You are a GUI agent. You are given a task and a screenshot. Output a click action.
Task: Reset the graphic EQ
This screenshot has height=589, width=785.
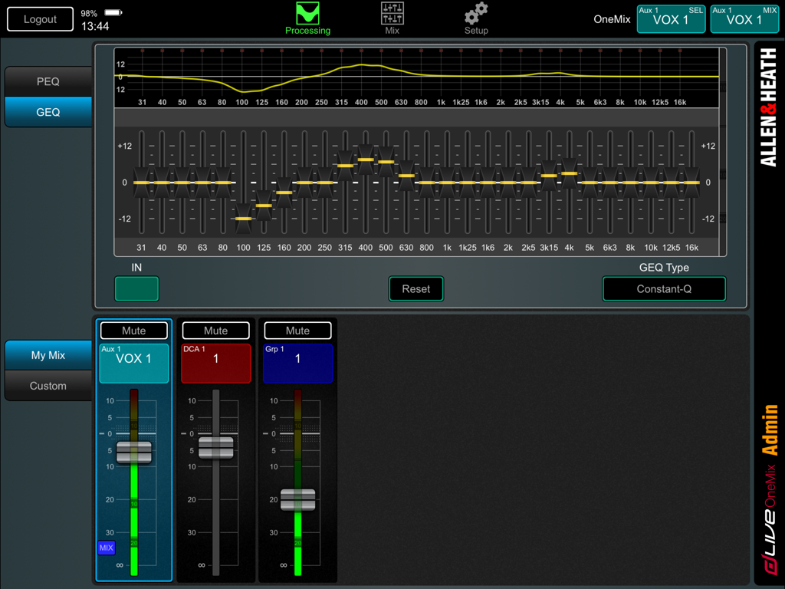pos(415,289)
